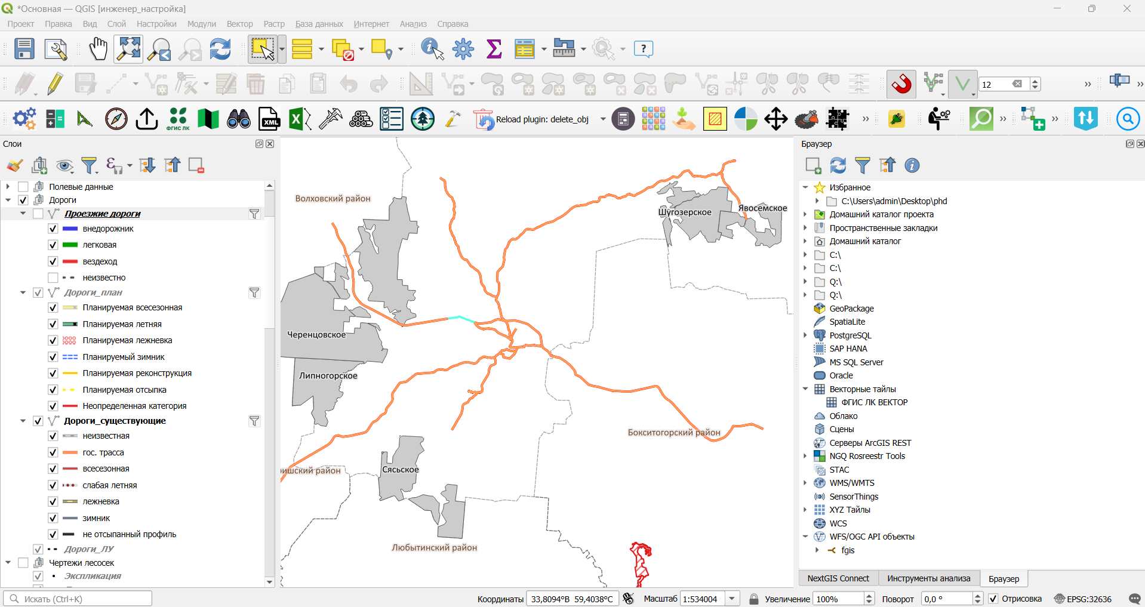Expand the PostgreSQL browser node

(x=805, y=335)
